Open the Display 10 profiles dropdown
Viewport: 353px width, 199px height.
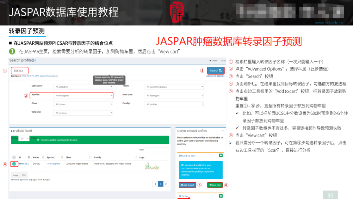[x=24, y=139]
